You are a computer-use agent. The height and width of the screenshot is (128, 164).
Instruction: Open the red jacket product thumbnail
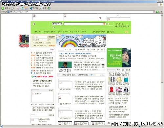pos(112,89)
